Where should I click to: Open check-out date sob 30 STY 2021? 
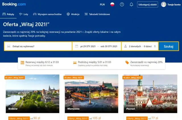tap(109, 46)
